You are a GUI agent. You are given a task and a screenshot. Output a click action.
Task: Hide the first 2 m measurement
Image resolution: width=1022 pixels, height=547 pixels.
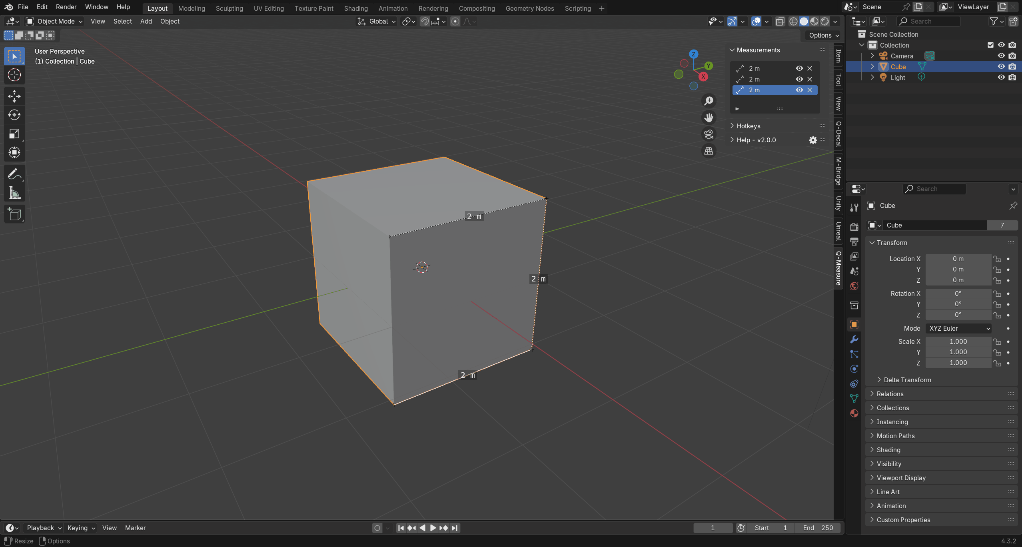coord(799,68)
